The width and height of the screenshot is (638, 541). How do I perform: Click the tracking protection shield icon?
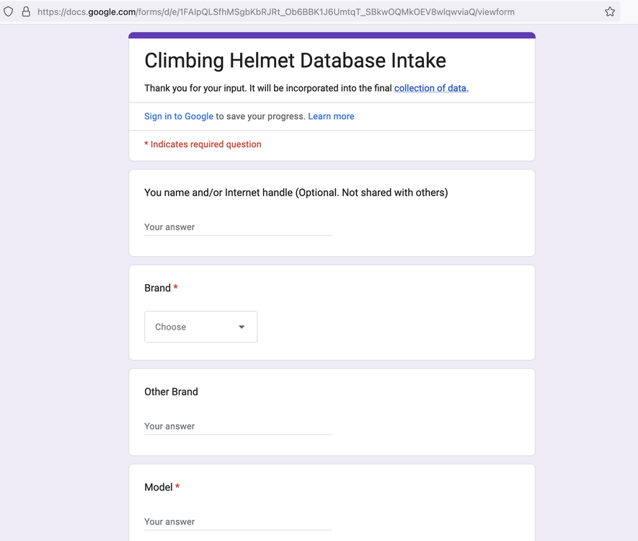point(8,12)
